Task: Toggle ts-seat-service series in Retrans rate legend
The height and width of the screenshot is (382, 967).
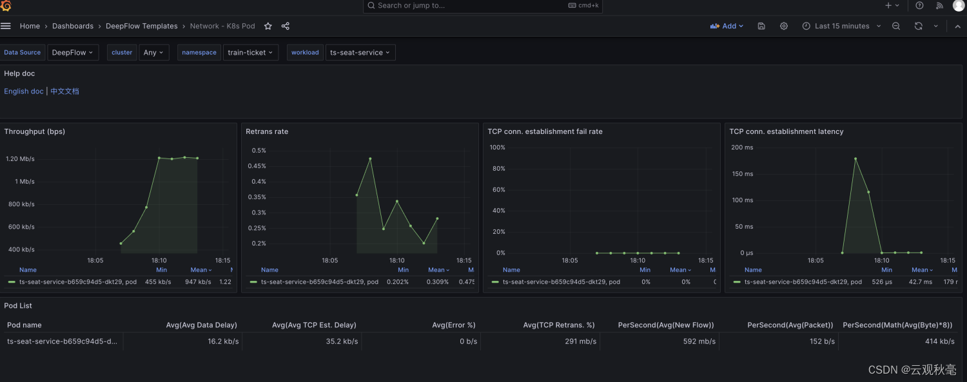Action: click(x=320, y=282)
